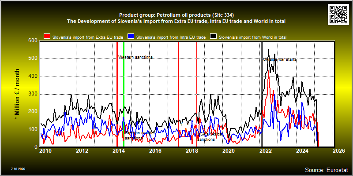Click the subtitle about Slovenia's Import development

(176, 21)
